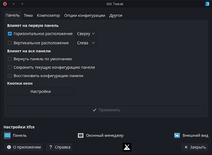Open Оконный менеджер settings icon
The height and width of the screenshot is (155, 212).
pos(80,135)
